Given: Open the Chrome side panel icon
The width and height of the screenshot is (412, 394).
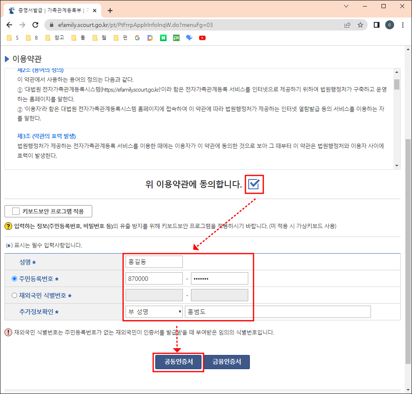Looking at the screenshot, I should click(376, 25).
